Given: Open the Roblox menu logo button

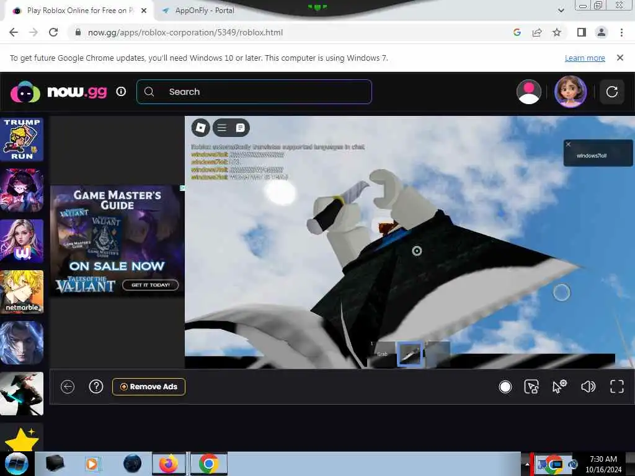Looking at the screenshot, I should click(x=200, y=128).
